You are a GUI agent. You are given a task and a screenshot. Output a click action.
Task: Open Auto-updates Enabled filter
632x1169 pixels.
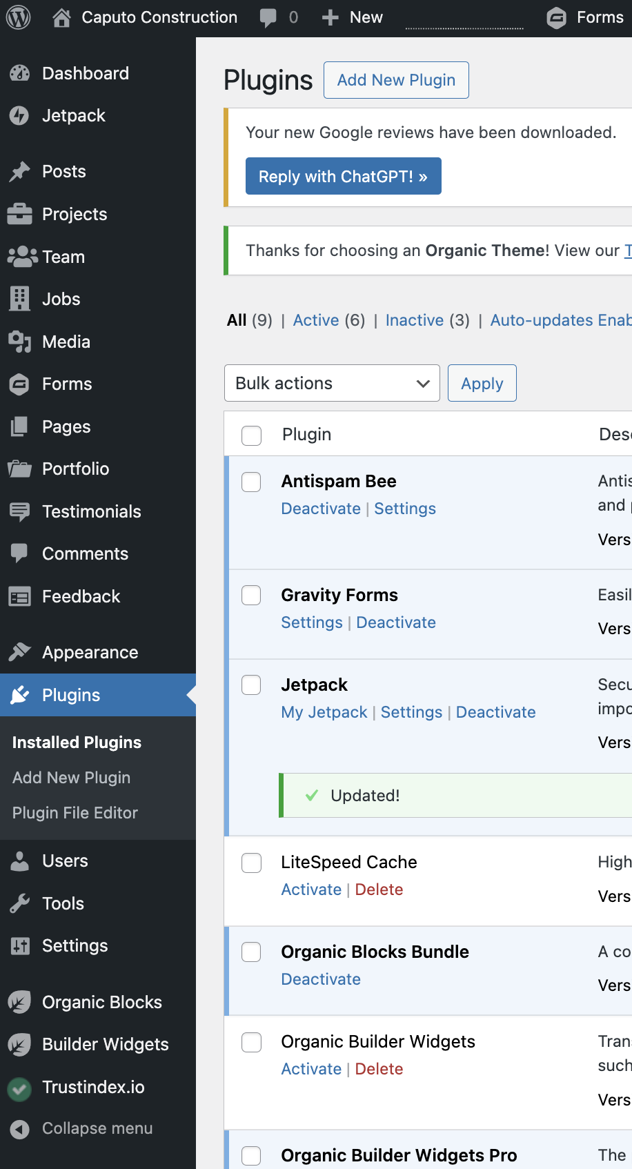point(561,320)
